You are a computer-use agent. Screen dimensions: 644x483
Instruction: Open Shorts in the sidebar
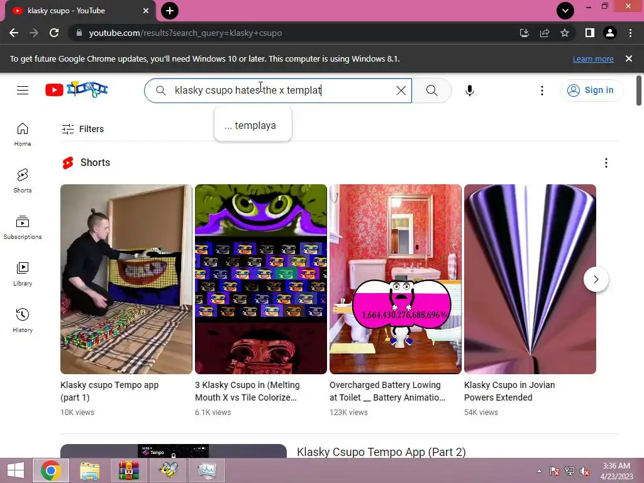(23, 181)
